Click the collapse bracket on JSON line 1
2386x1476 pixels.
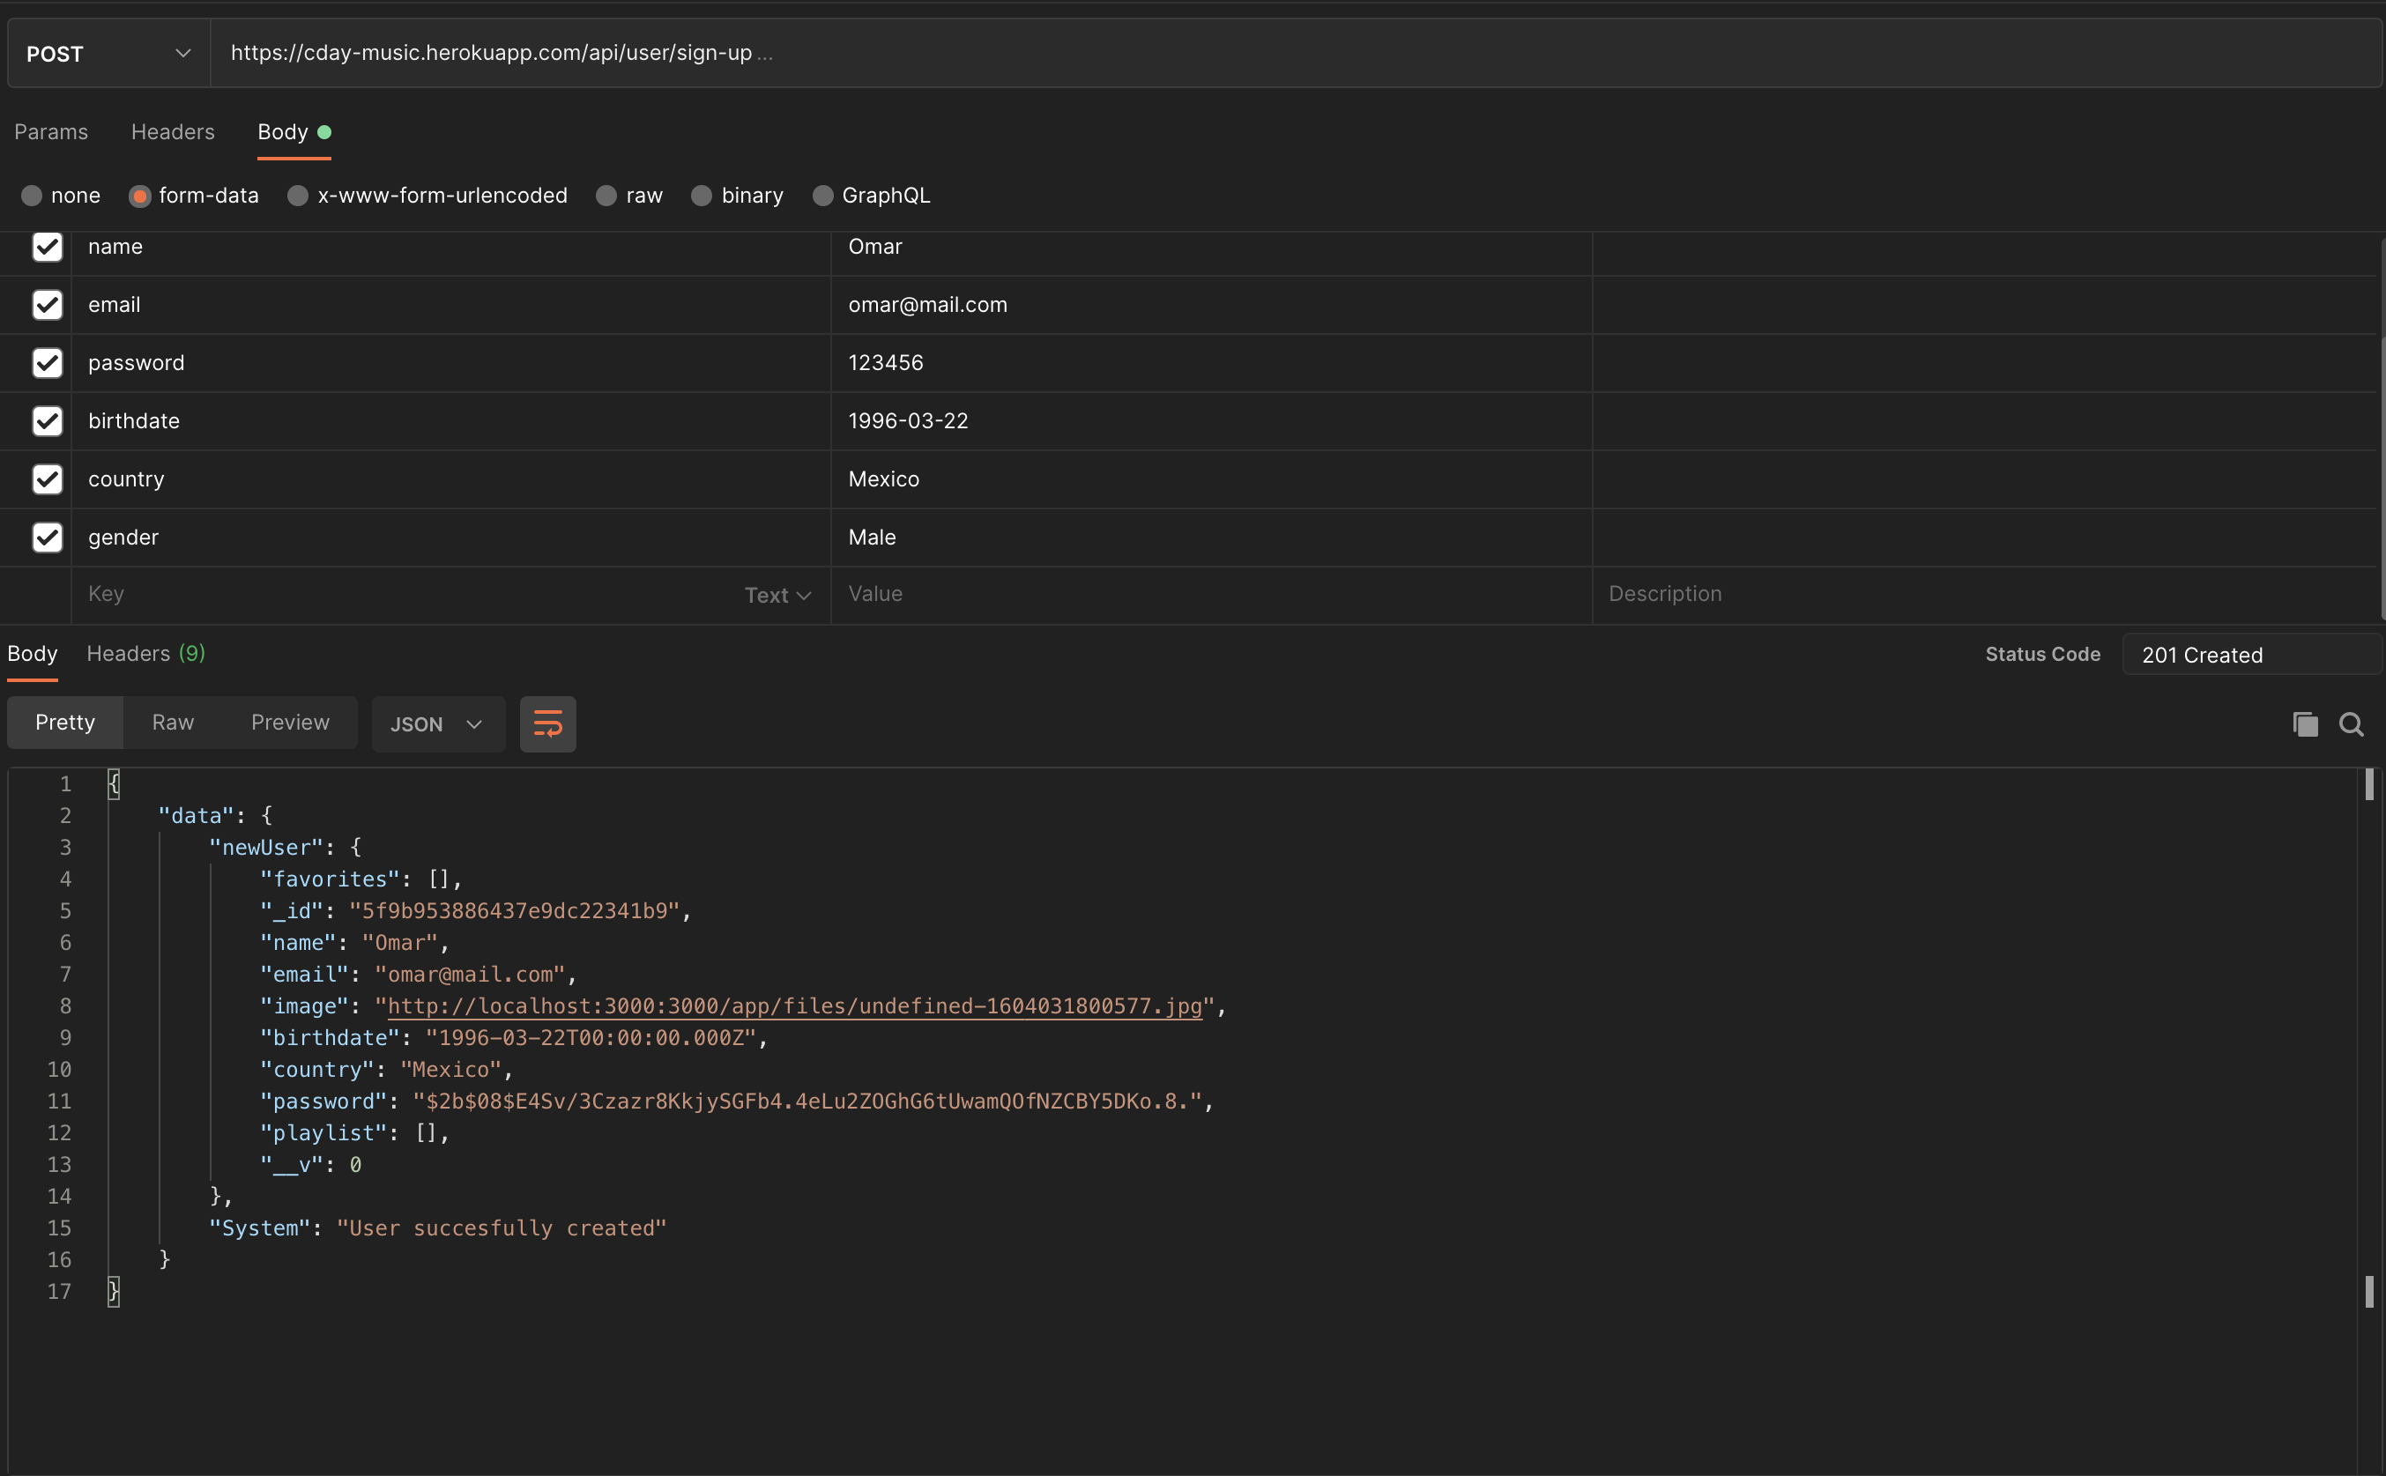[115, 784]
